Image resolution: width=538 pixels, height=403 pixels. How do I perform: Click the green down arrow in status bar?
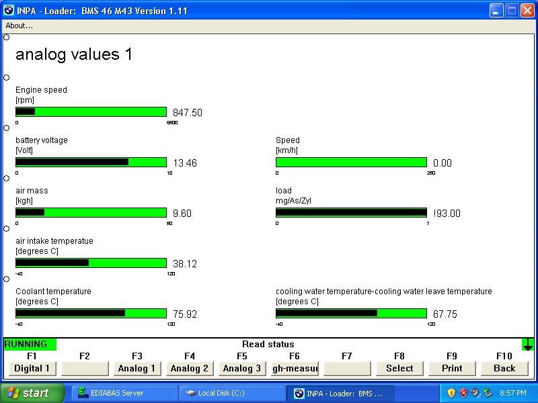[x=528, y=344]
